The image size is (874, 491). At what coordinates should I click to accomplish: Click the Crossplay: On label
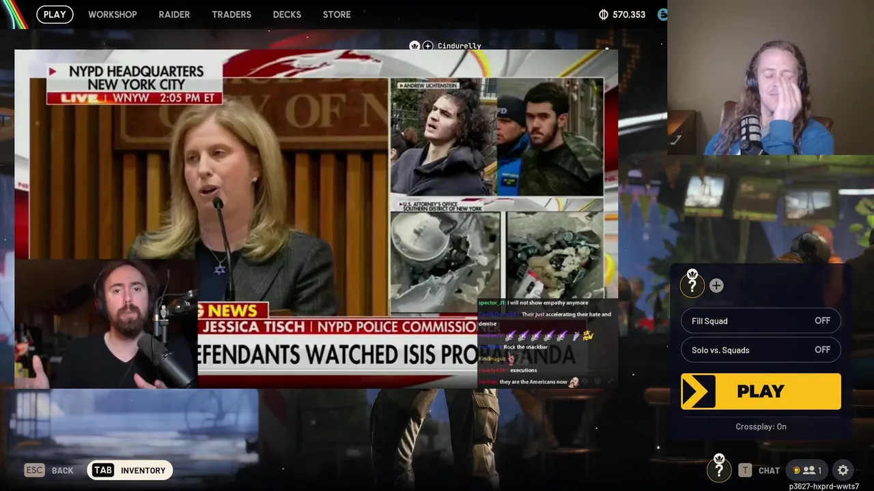click(x=761, y=426)
